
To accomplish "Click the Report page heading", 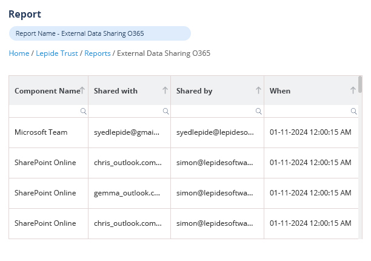I will 25,14.
